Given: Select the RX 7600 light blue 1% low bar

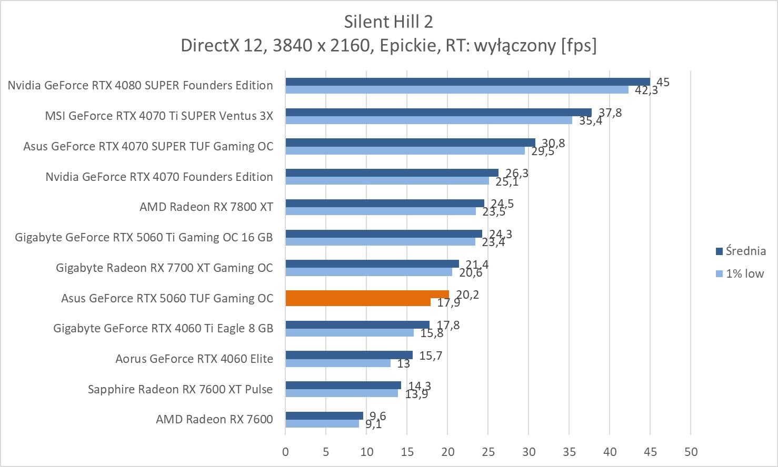Looking at the screenshot, I should [x=322, y=423].
